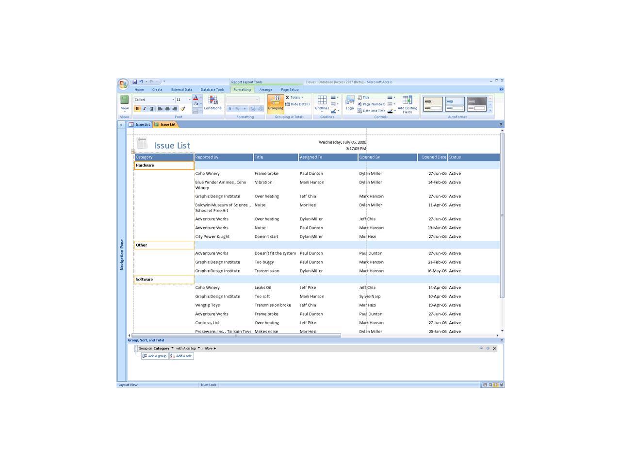Switch to the Arrange ribbon tab
The image size is (621, 466).
click(x=266, y=89)
